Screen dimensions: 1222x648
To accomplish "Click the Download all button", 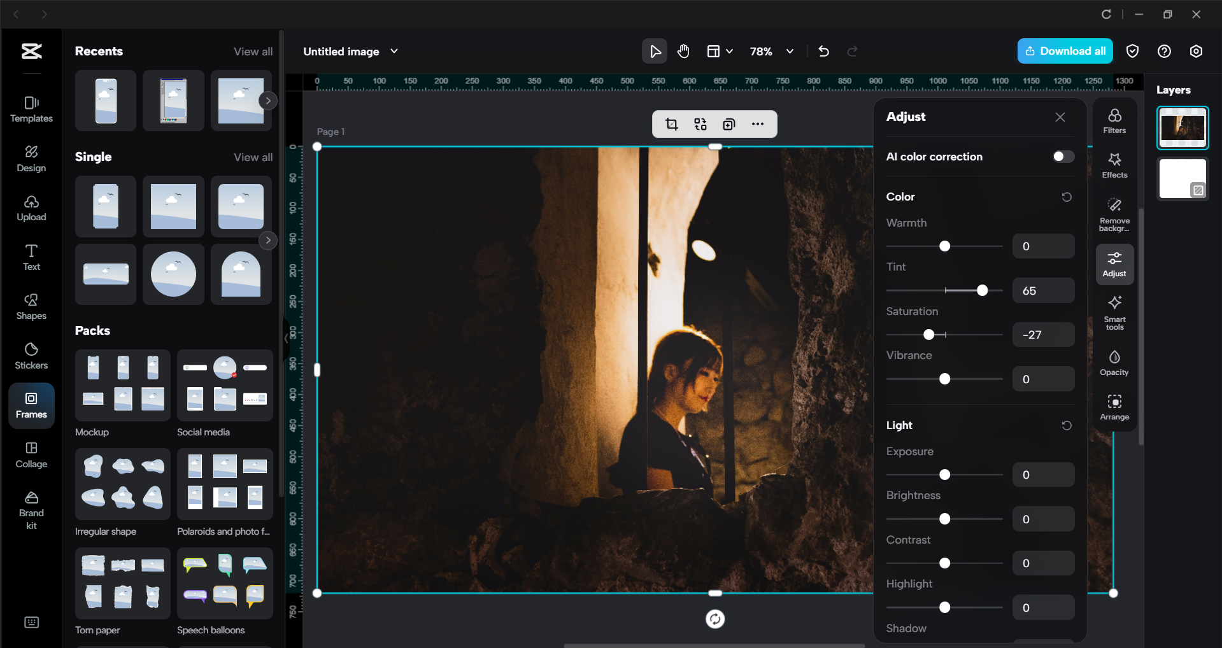I will (x=1064, y=51).
